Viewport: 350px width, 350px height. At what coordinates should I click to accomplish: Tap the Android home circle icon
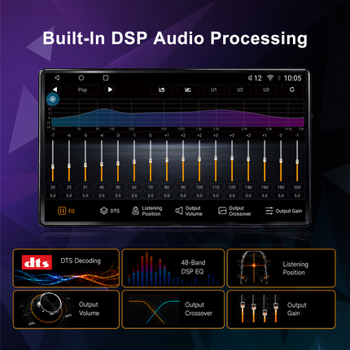point(81,78)
